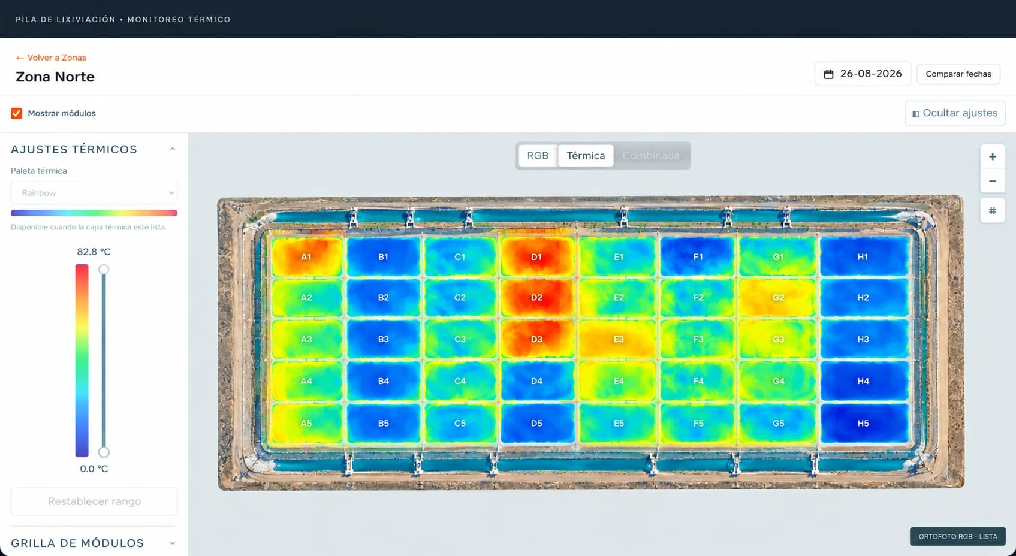
Task: Select module D2 on the map
Action: (x=536, y=298)
